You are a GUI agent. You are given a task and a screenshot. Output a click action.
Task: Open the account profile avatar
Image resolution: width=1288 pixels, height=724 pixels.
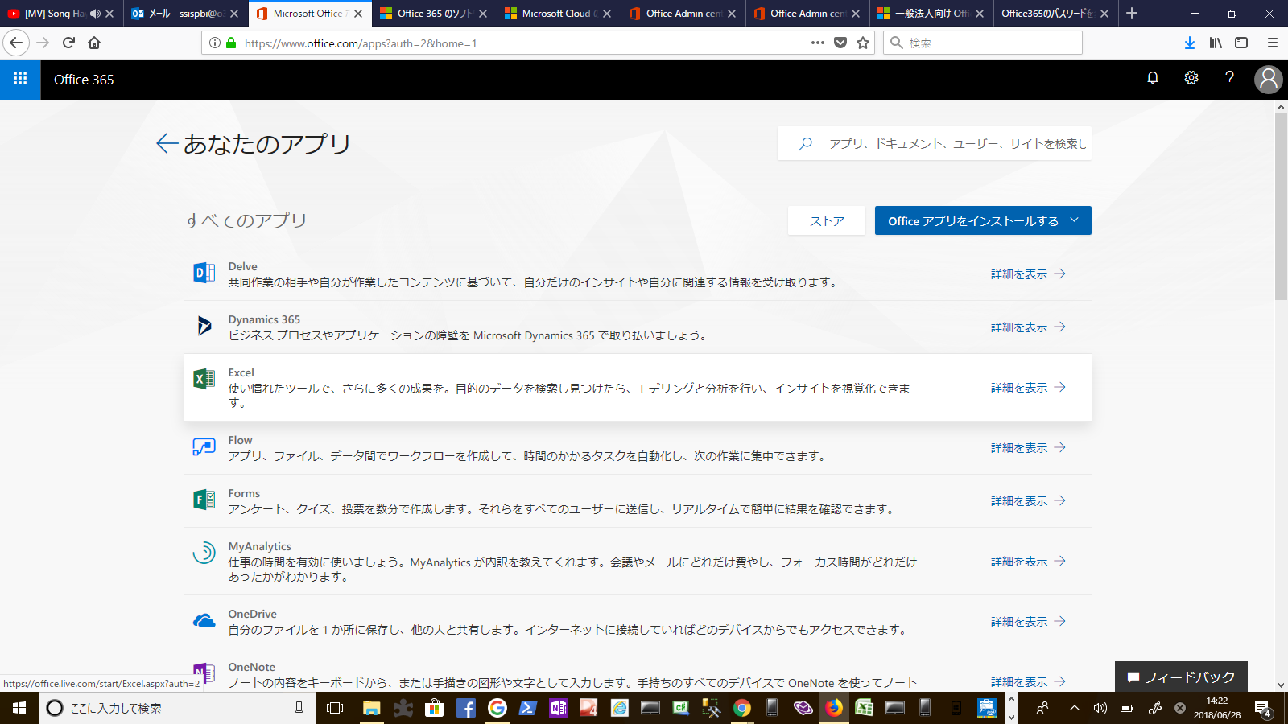point(1268,79)
